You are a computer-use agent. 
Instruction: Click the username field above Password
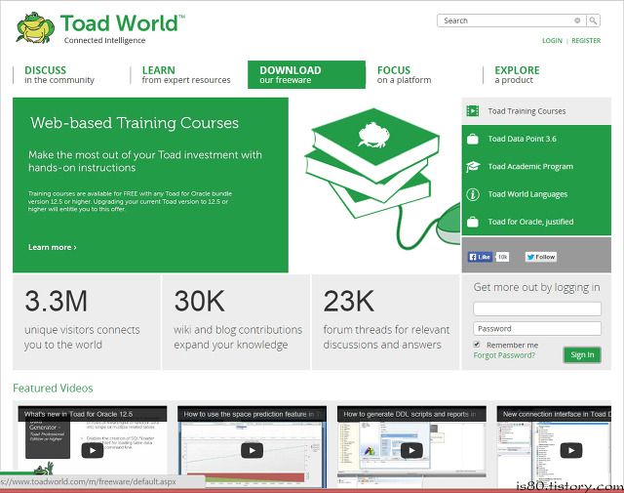537,308
